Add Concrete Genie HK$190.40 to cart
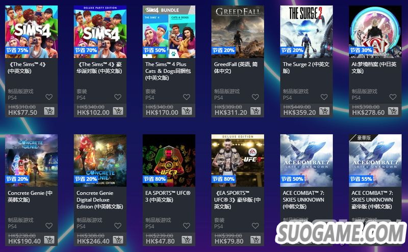408x252 pixels. point(49,240)
